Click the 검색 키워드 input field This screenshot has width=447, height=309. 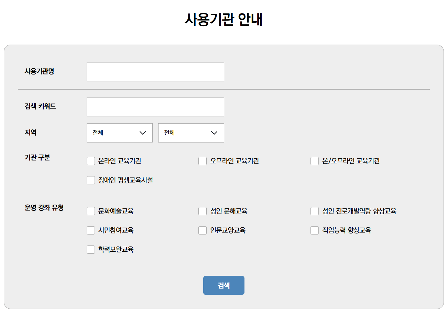[155, 106]
